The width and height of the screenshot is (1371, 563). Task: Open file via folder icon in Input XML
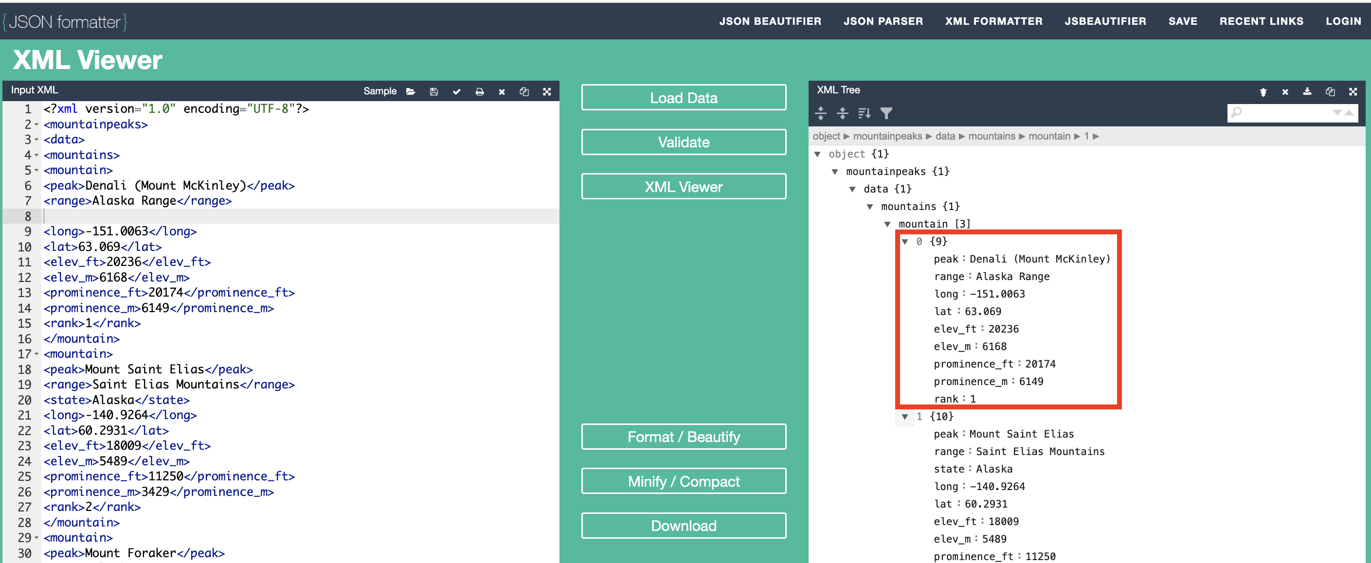pyautogui.click(x=410, y=91)
